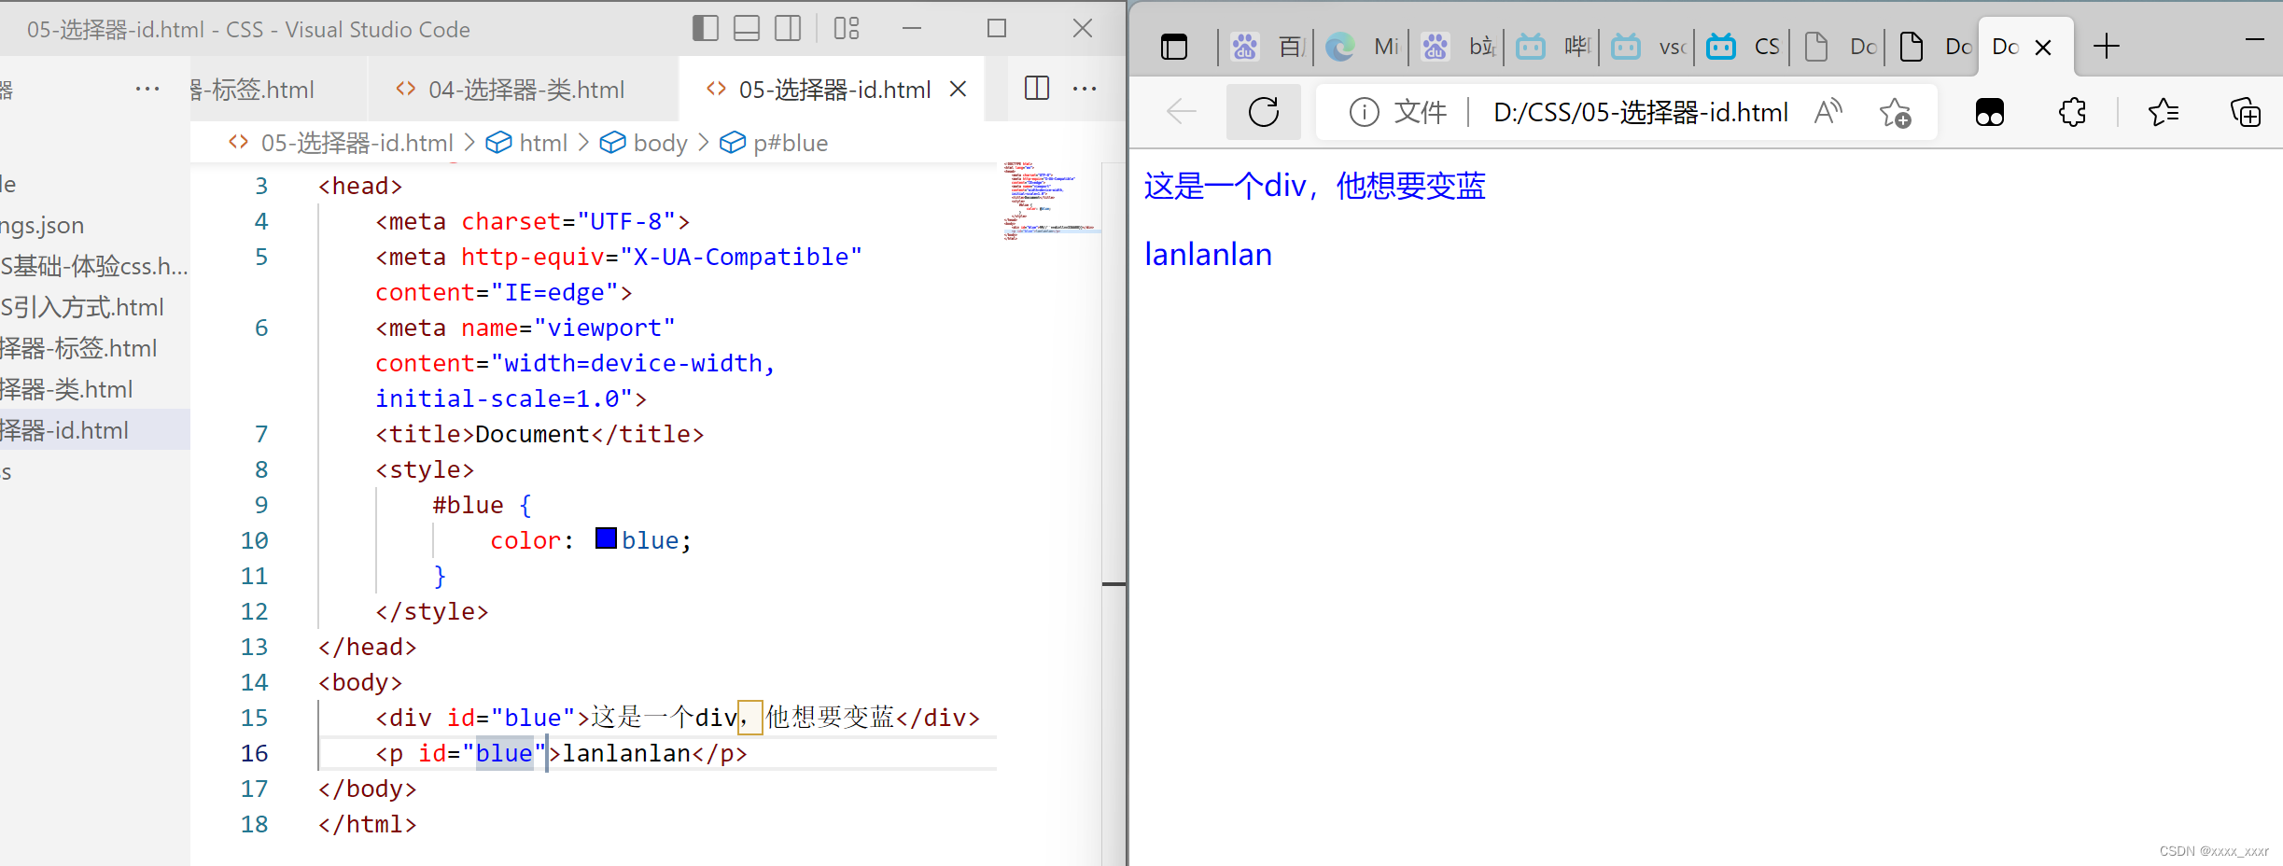
Task: Click Tampermonkey extension icon in toolbar
Action: (x=1990, y=112)
